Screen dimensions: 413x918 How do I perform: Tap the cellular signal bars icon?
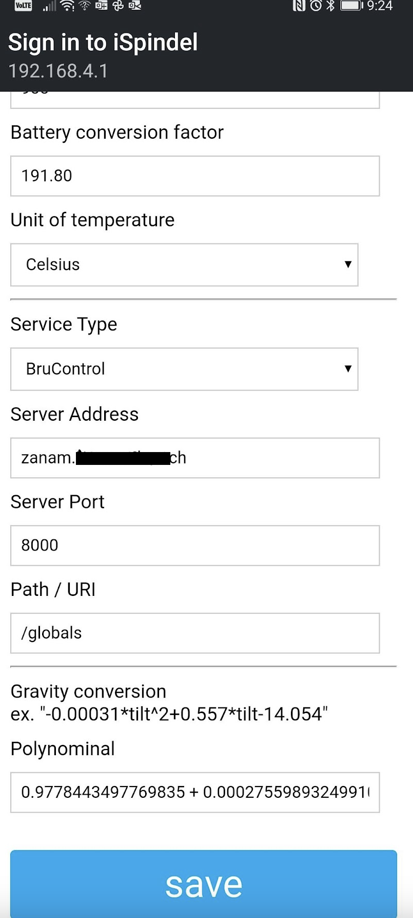coord(49,6)
